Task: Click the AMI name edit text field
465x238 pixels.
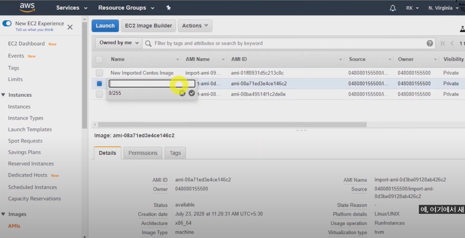Action: point(152,84)
